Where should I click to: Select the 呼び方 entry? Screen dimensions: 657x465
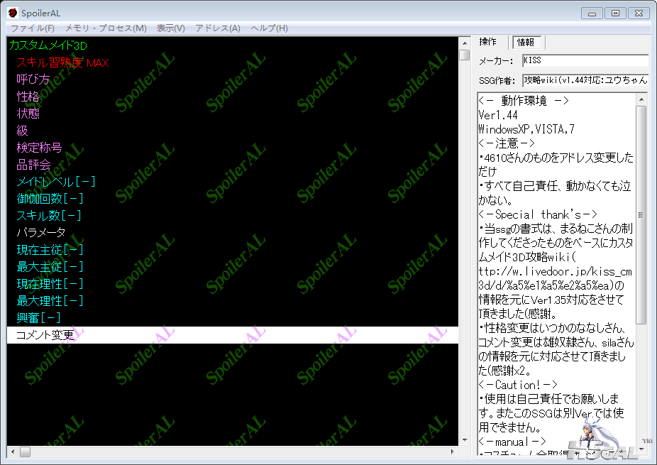[x=33, y=80]
